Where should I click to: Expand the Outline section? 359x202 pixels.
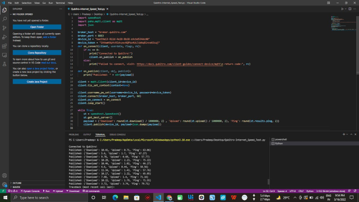point(17,183)
